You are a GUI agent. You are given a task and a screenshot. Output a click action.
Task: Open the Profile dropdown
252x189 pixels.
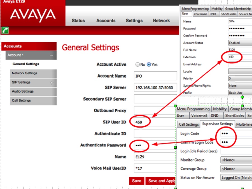pos(240,93)
